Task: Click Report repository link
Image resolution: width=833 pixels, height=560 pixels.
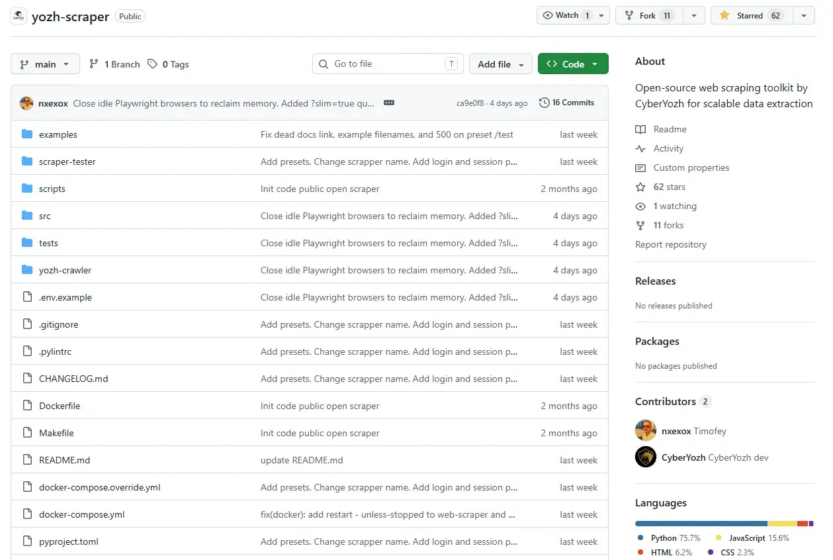Action: tap(671, 245)
